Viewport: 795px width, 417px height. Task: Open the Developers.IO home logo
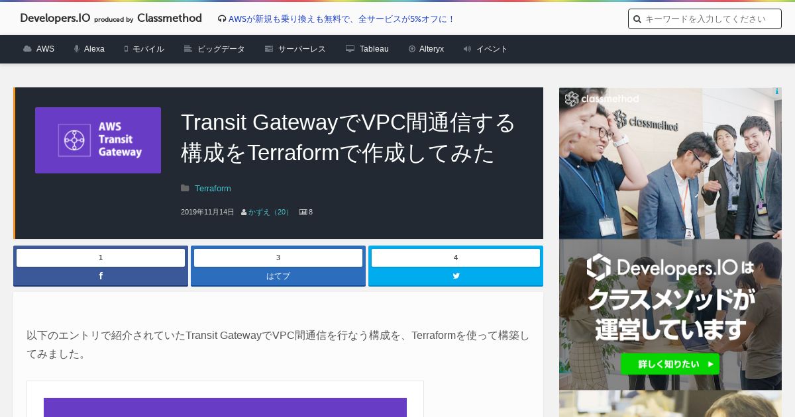pos(111,19)
